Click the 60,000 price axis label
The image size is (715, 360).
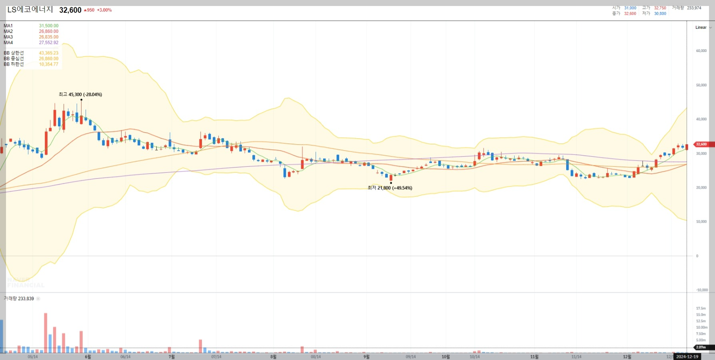[x=701, y=51]
